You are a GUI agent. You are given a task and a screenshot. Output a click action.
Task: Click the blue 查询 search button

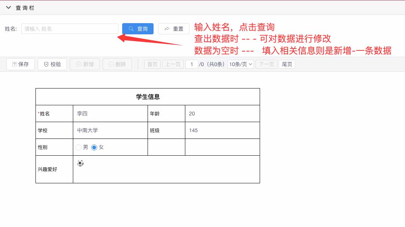point(137,29)
